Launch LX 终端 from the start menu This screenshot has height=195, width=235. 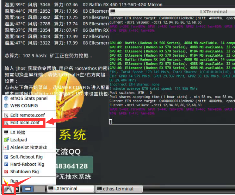18,132
